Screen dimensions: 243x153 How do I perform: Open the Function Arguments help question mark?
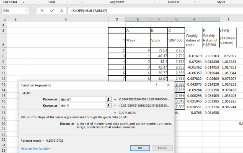click(x=156, y=85)
